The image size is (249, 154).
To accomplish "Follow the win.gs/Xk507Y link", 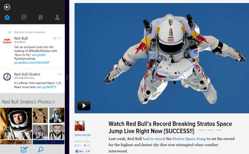I will [x=47, y=87].
